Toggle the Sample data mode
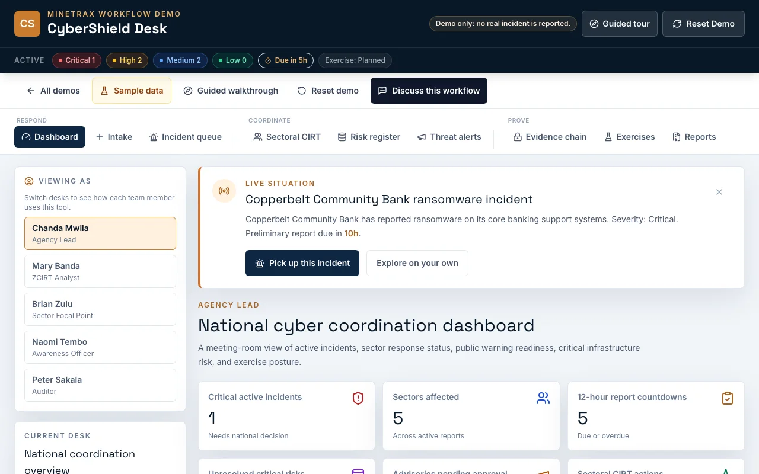 point(132,91)
